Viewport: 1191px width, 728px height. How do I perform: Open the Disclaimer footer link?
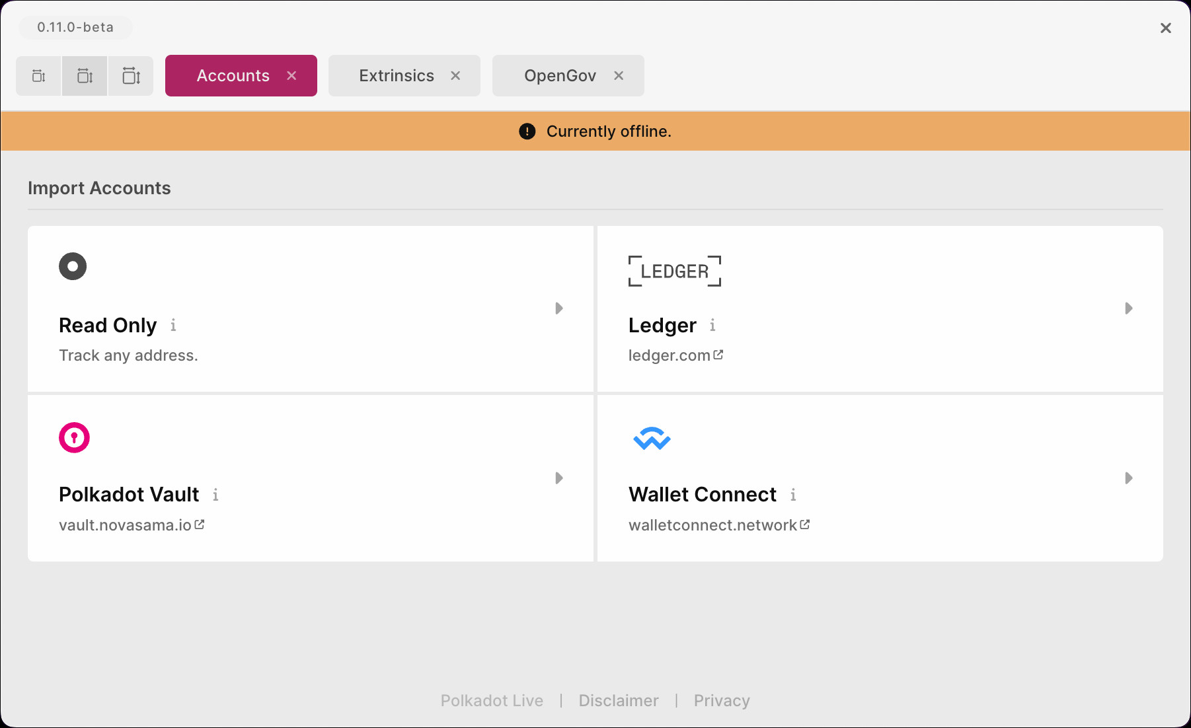pos(619,701)
